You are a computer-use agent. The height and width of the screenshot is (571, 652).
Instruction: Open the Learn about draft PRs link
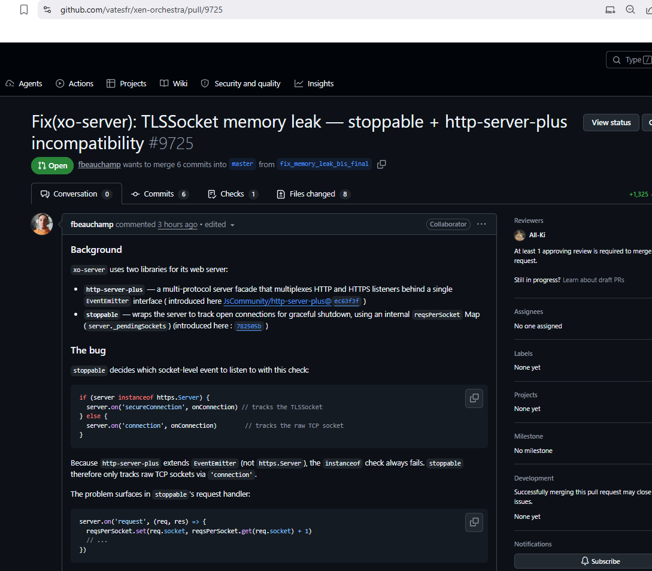(593, 279)
